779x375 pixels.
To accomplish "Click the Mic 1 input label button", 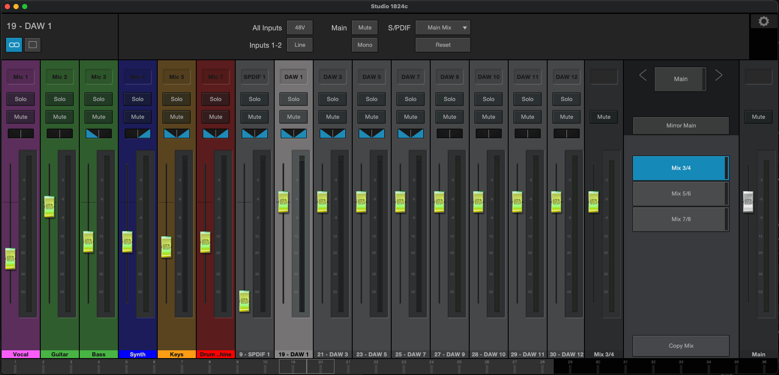I will (21, 77).
